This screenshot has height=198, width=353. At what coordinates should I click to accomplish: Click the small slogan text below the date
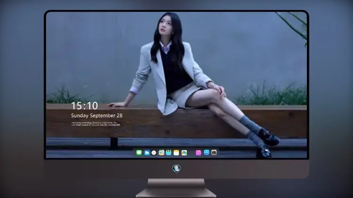coord(96,124)
